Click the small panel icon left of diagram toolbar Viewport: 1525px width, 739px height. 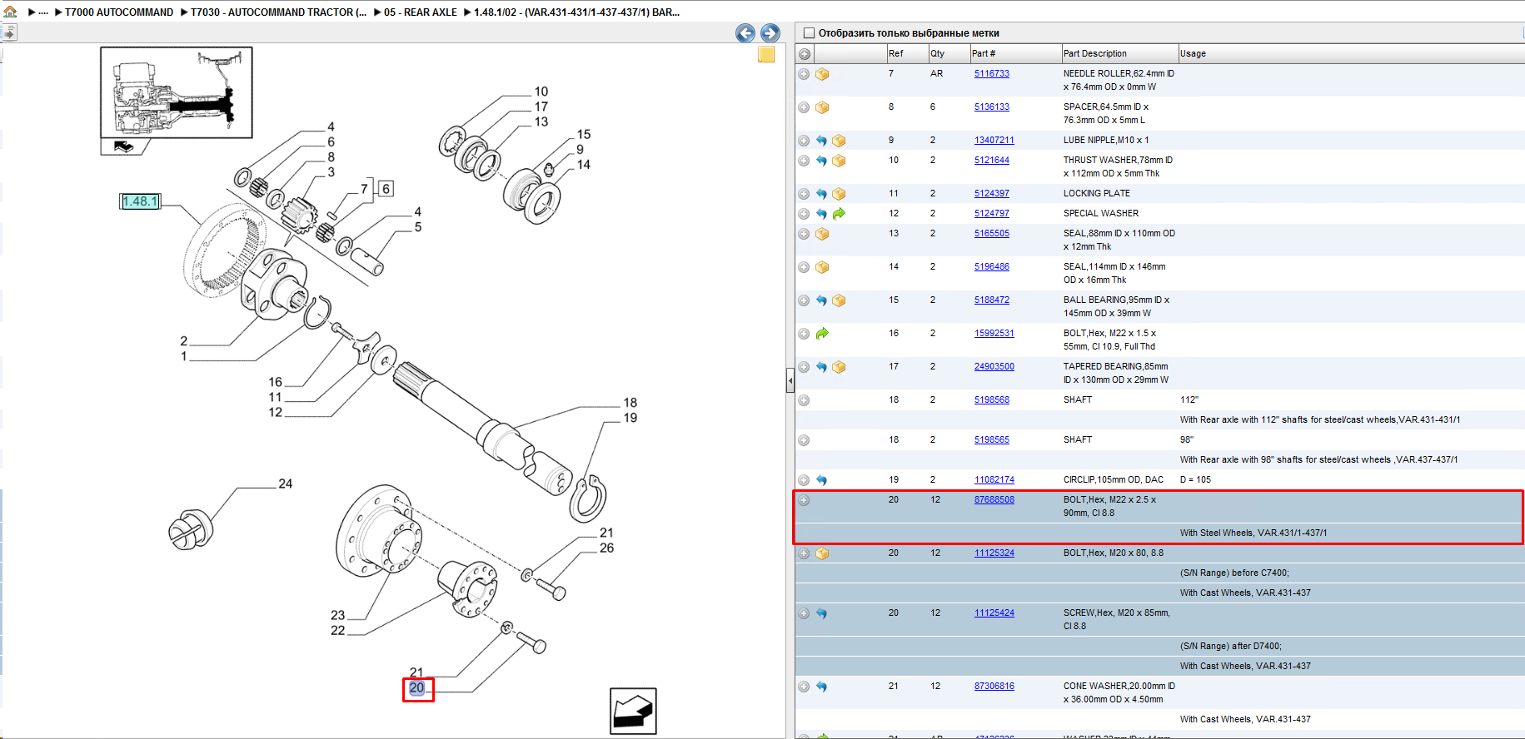pyautogui.click(x=9, y=33)
